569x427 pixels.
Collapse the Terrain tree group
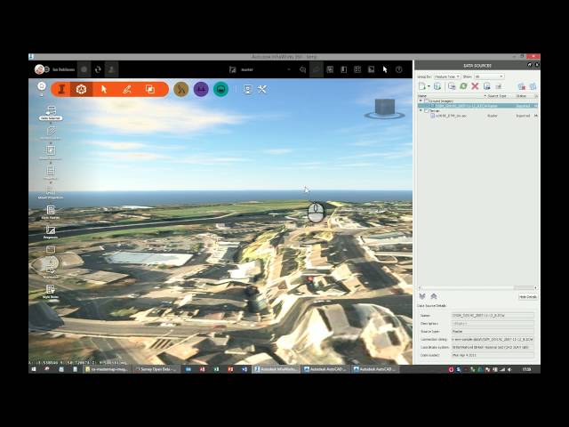click(x=421, y=110)
